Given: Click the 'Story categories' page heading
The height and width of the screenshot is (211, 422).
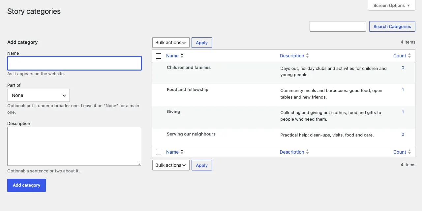Looking at the screenshot, I should (34, 11).
